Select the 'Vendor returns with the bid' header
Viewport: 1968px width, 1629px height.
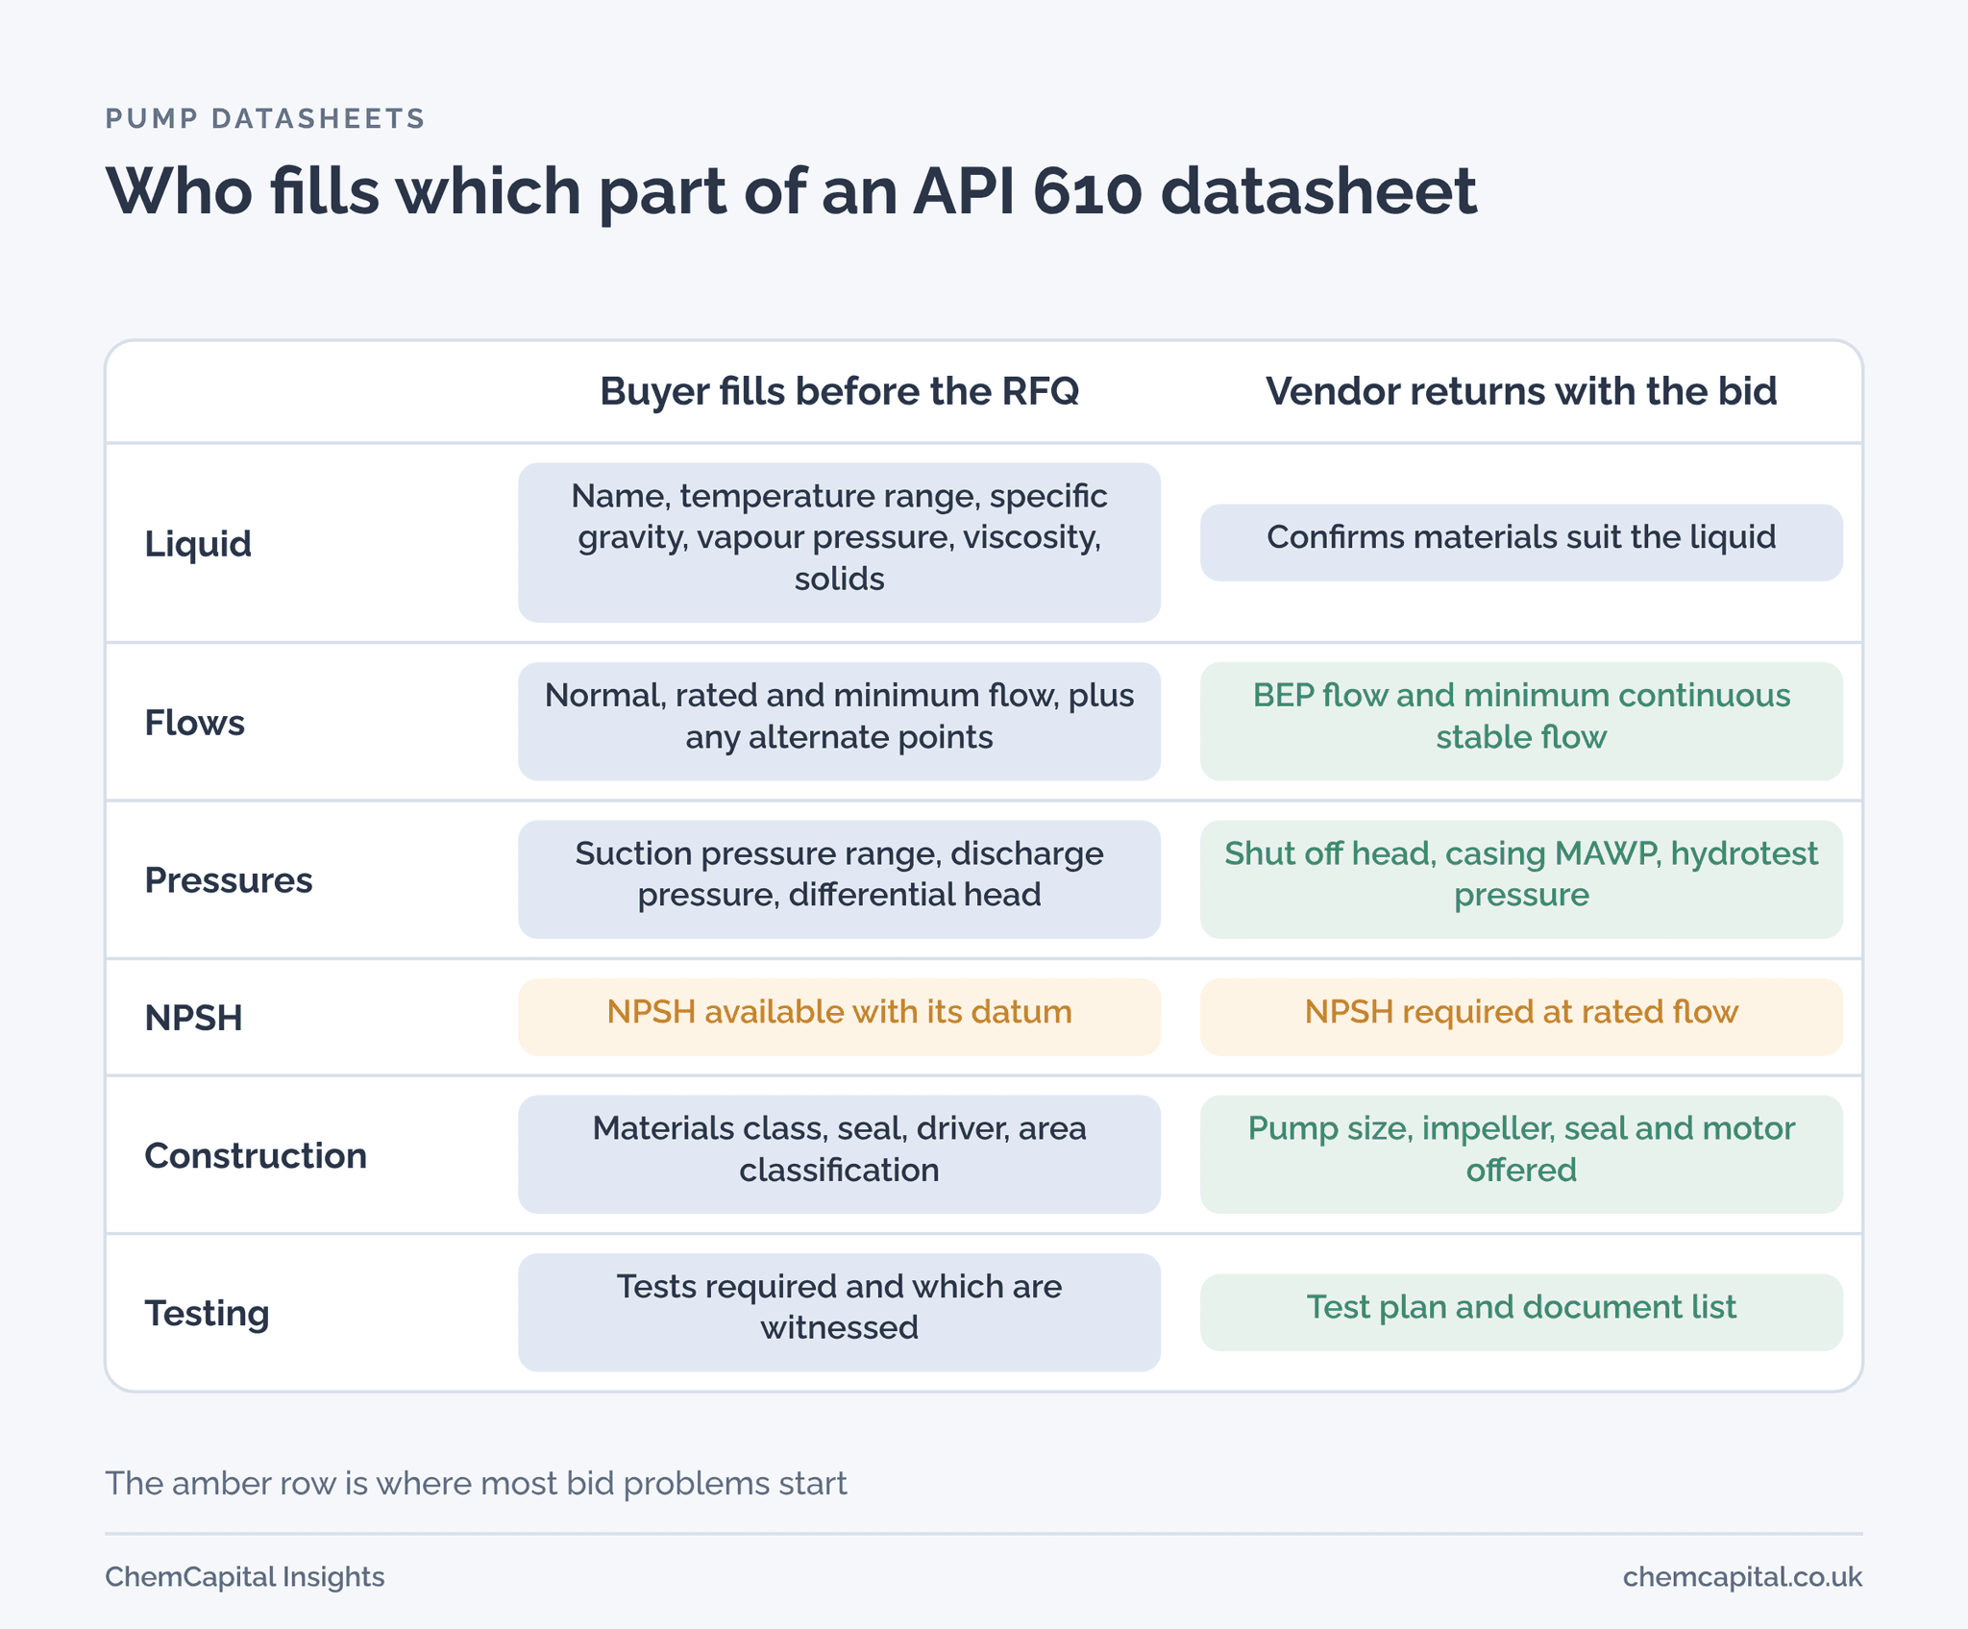(x=1521, y=391)
